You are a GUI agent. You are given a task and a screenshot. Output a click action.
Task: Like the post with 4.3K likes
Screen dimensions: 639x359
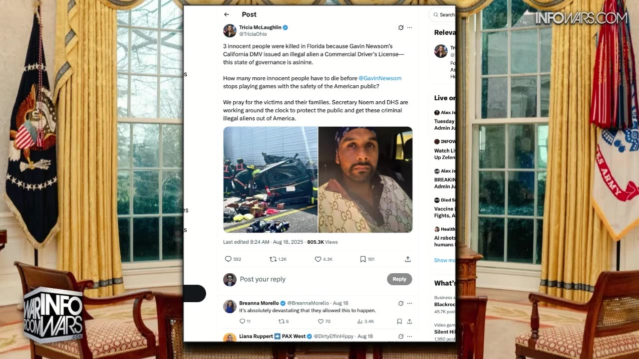click(318, 259)
